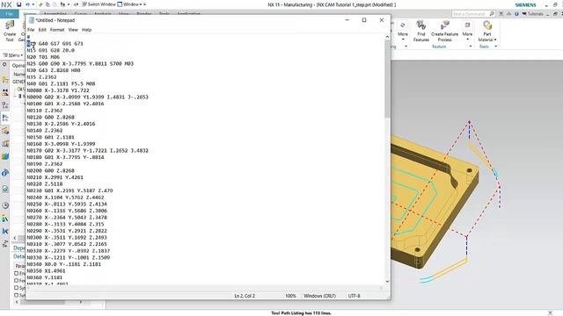The image size is (563, 316).
Task: Click Notepad Windows (CRLF) status text
Action: coord(319,296)
